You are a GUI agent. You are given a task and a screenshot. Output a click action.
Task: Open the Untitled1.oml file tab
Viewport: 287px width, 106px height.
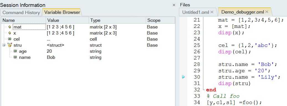(196, 12)
